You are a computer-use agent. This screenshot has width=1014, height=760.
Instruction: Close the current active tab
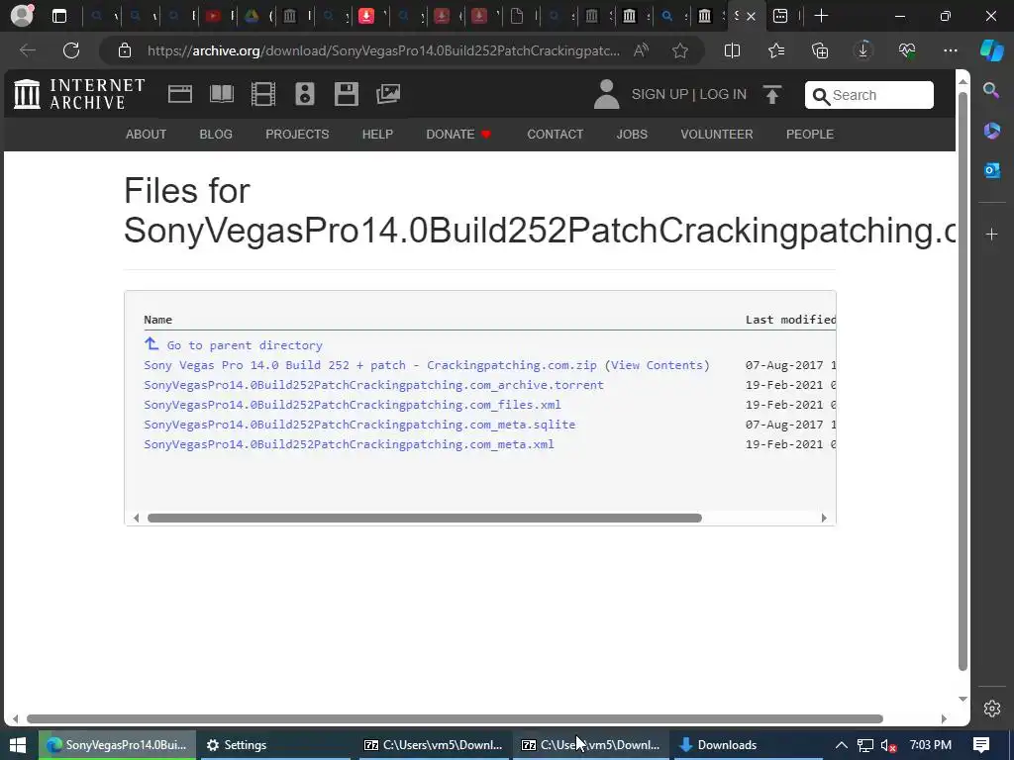pos(751,16)
